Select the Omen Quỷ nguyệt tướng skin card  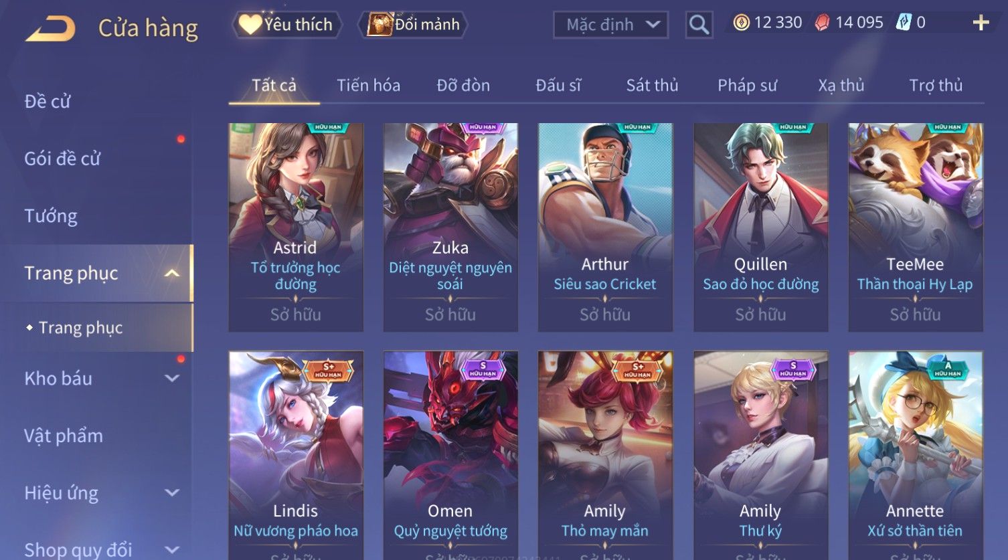click(x=450, y=455)
